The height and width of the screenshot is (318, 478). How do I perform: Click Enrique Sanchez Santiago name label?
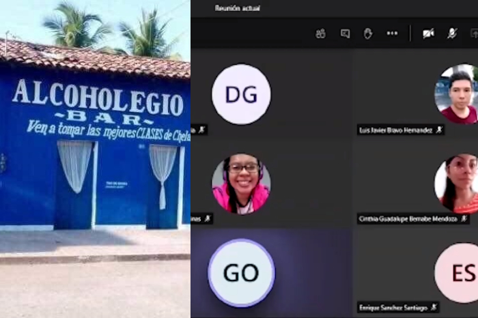(x=393, y=308)
